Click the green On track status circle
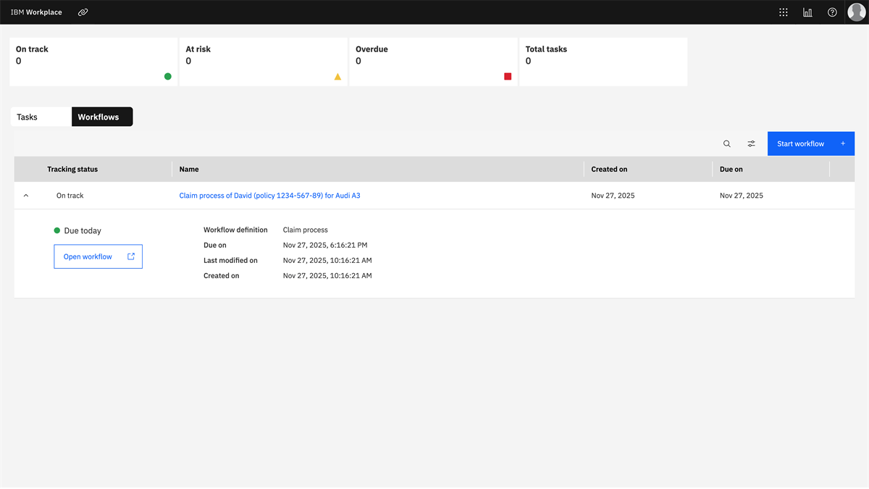This screenshot has width=869, height=489. point(168,76)
